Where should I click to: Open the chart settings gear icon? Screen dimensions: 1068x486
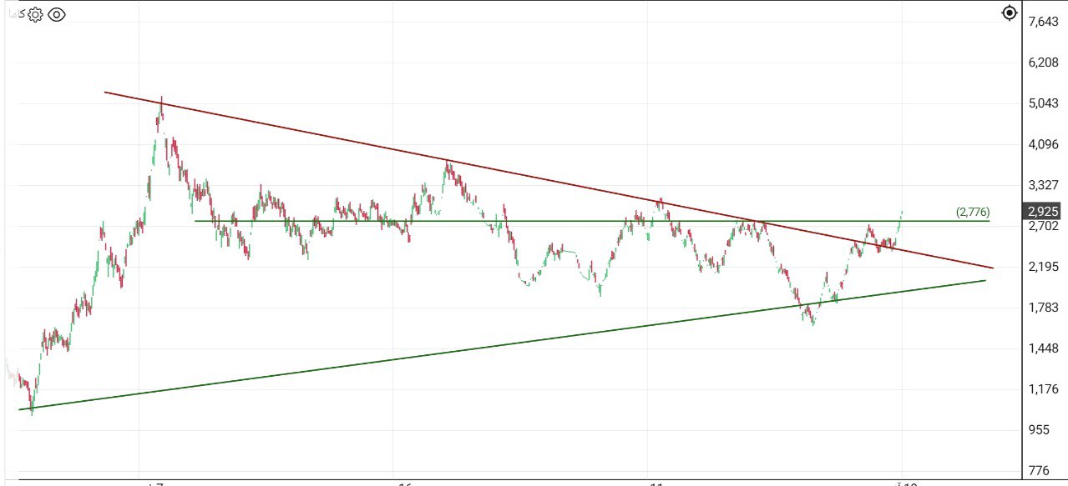[x=34, y=14]
